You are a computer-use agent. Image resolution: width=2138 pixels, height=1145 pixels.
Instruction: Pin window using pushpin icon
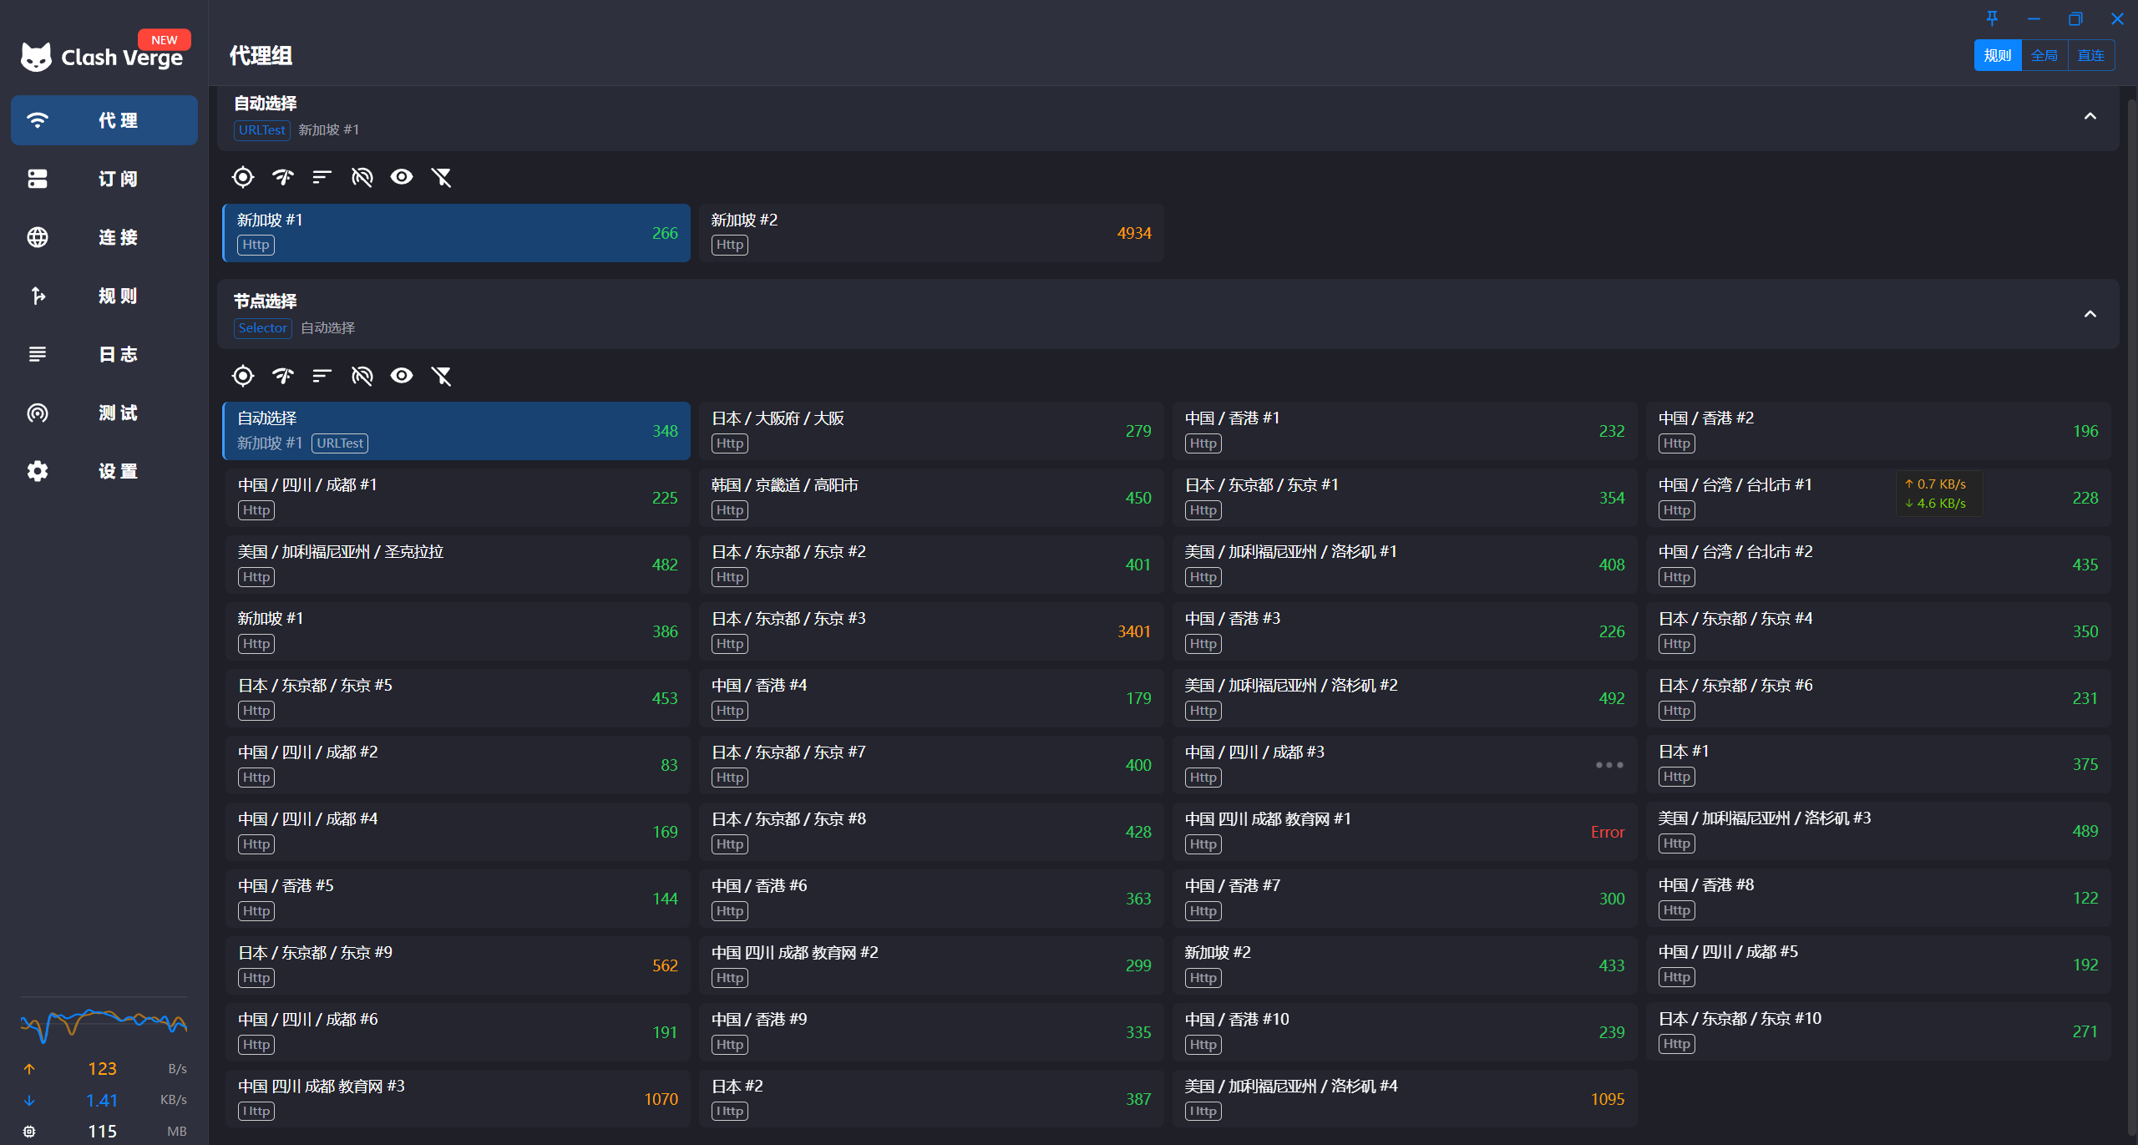pos(1992,18)
